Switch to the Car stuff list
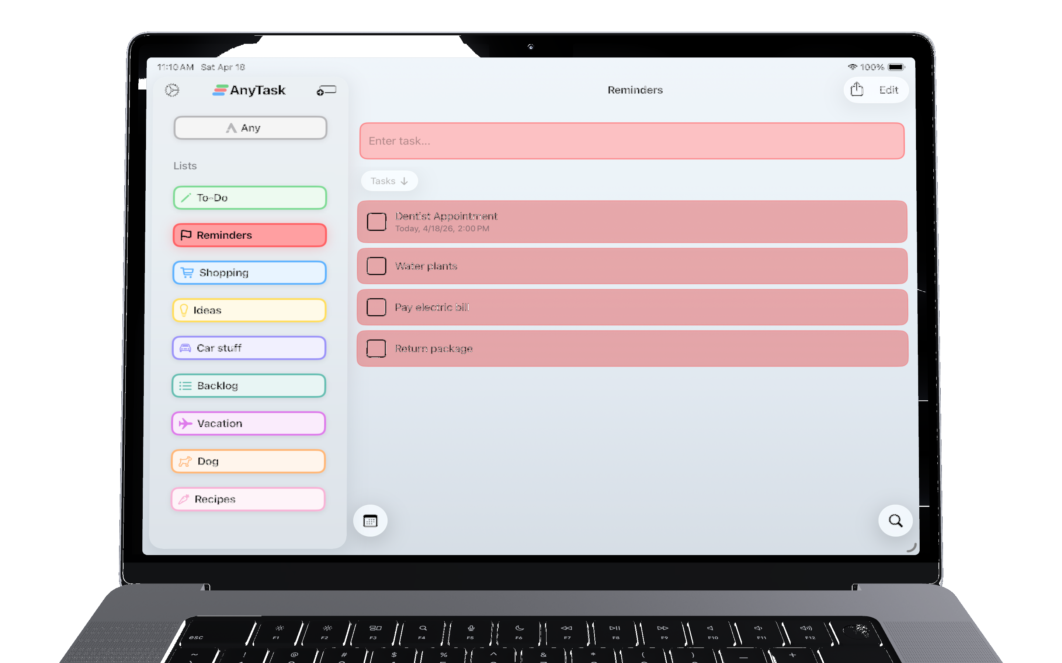Viewport: 1062px width, 663px height. pos(249,348)
